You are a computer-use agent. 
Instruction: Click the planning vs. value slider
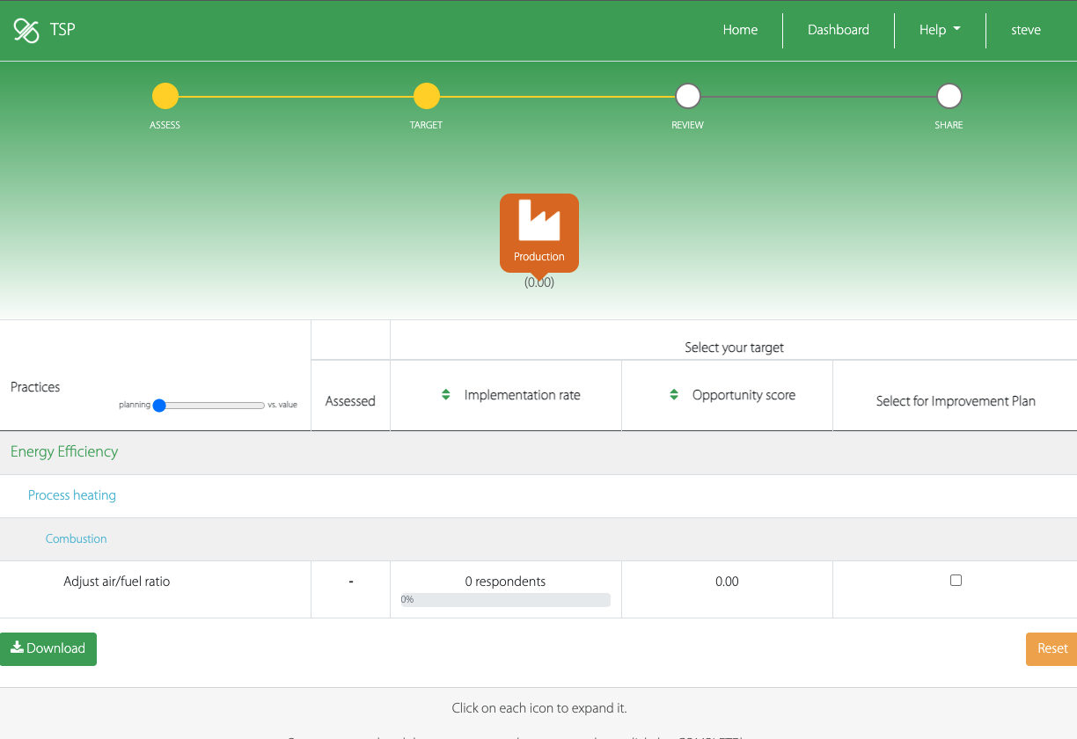tap(209, 406)
